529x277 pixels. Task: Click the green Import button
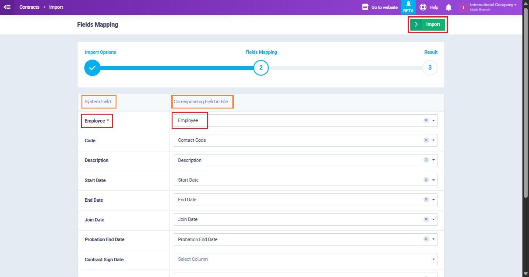pyautogui.click(x=428, y=25)
